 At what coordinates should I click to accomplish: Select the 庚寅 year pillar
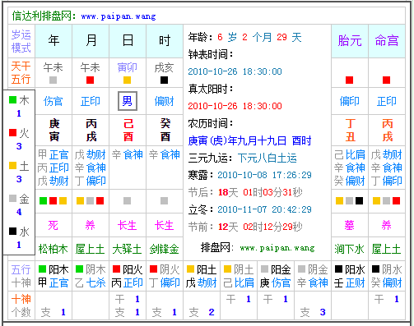54,130
